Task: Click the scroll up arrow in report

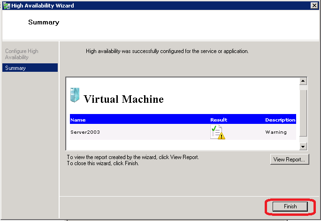Action: point(303,81)
